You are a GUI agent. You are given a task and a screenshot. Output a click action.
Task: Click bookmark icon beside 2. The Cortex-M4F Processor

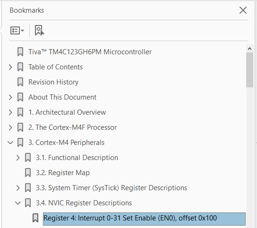pos(20,127)
